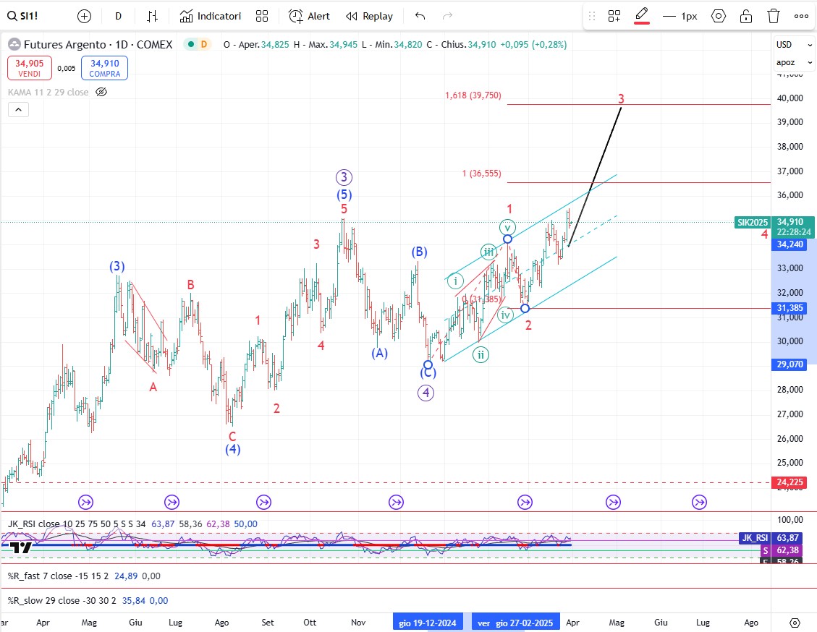Select the circled wave 3 label
Viewport: 817px width, 632px height.
click(343, 177)
